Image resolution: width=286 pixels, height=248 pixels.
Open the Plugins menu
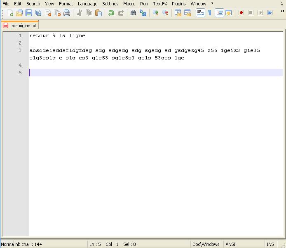tap(178, 4)
